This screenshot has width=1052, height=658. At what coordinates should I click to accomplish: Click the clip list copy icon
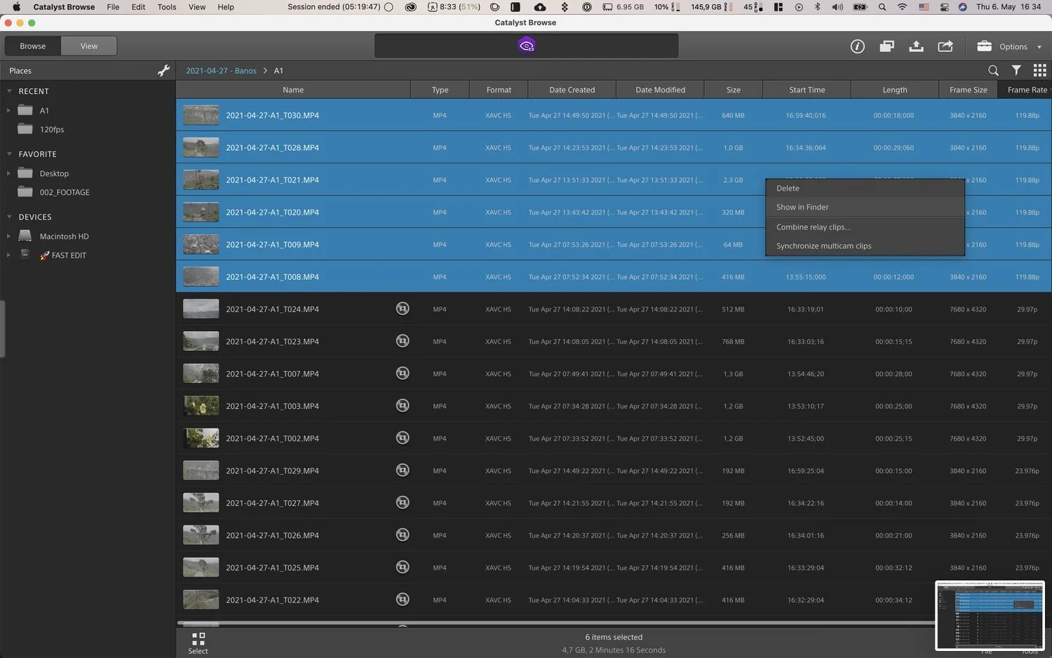(886, 46)
